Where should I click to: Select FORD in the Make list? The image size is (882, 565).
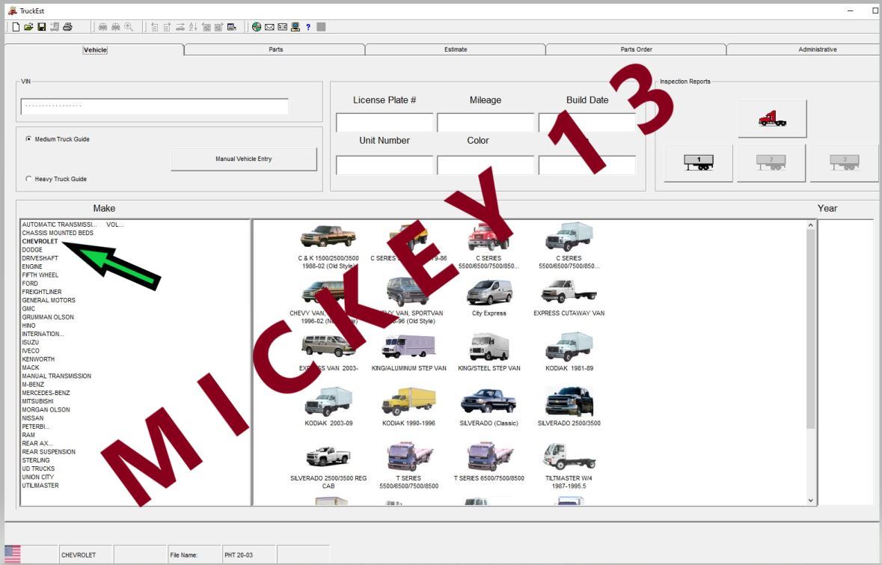[30, 284]
